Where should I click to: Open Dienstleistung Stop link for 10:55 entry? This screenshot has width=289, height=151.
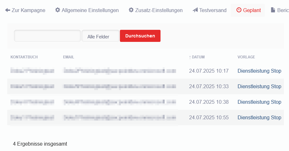(259, 117)
